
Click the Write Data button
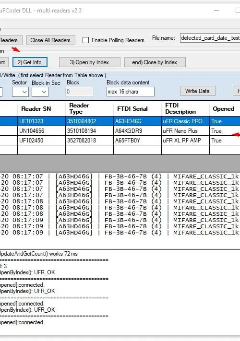[x=198, y=91]
